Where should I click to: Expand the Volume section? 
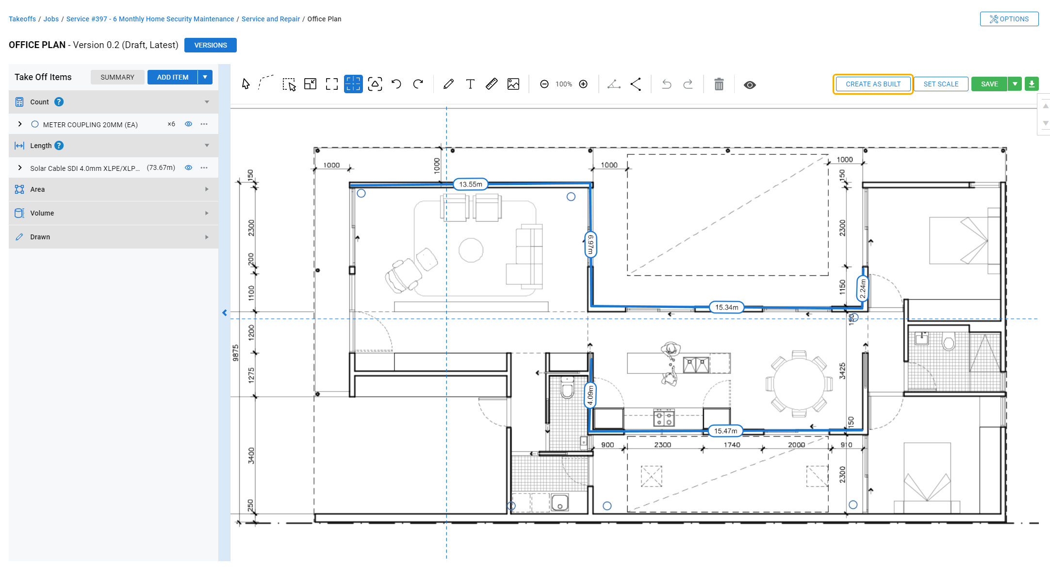click(x=207, y=213)
